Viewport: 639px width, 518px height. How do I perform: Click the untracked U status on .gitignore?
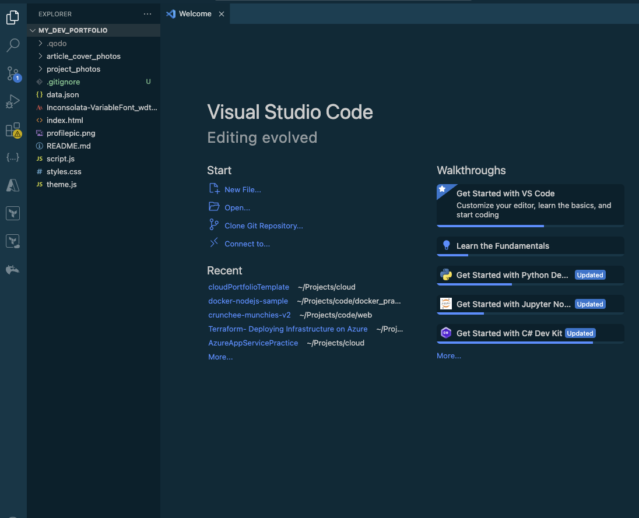[x=148, y=82]
